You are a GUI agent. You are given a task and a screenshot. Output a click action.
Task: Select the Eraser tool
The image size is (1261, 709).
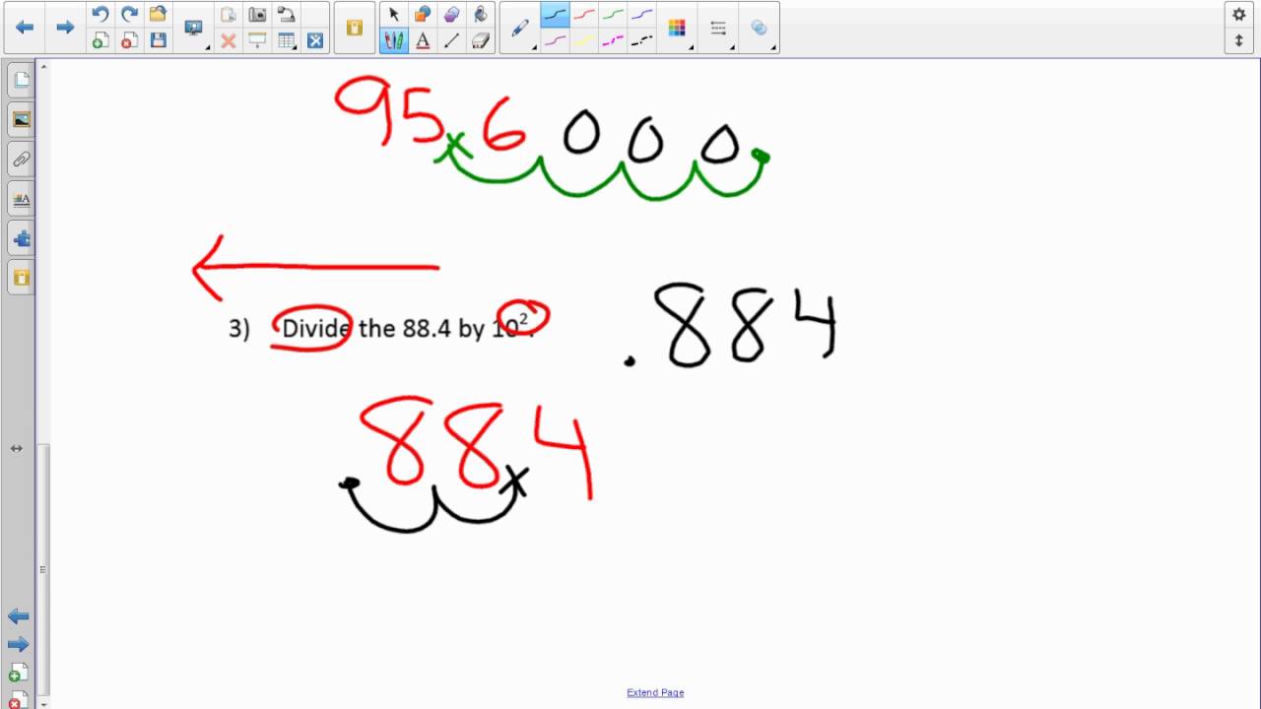point(480,40)
